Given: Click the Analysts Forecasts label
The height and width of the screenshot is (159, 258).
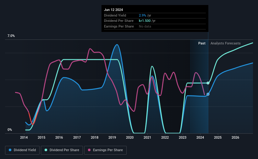Looking at the screenshot, I should tap(225, 43).
